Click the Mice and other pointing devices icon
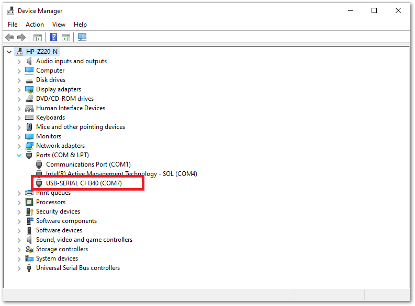Image resolution: width=415 pixels, height=306 pixels. 29,127
